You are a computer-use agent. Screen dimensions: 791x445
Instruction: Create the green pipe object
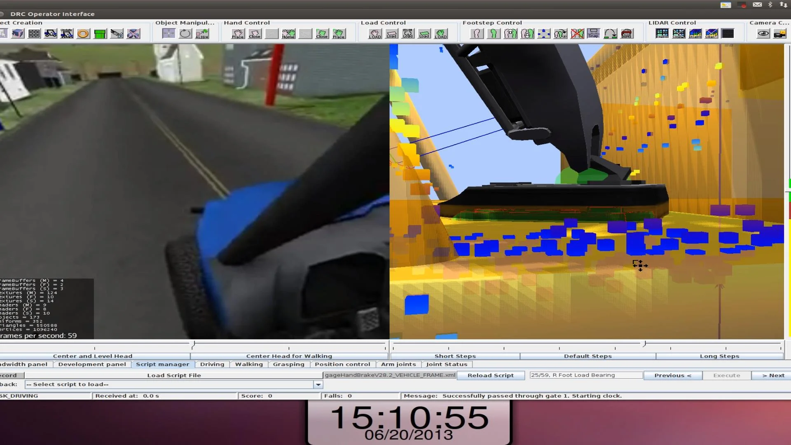(x=100, y=34)
